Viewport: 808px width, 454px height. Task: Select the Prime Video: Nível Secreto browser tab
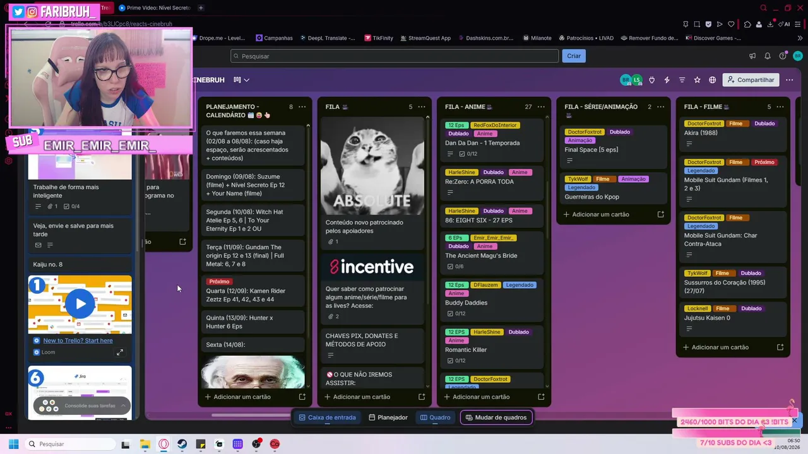[154, 8]
